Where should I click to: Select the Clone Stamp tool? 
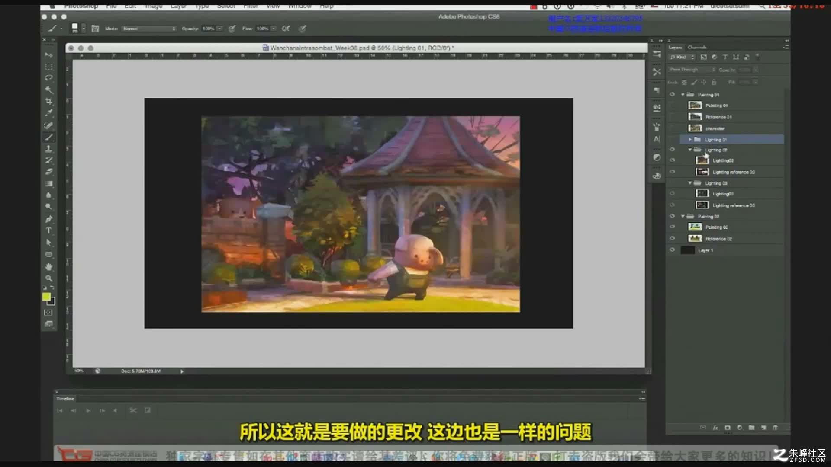pyautogui.click(x=48, y=149)
